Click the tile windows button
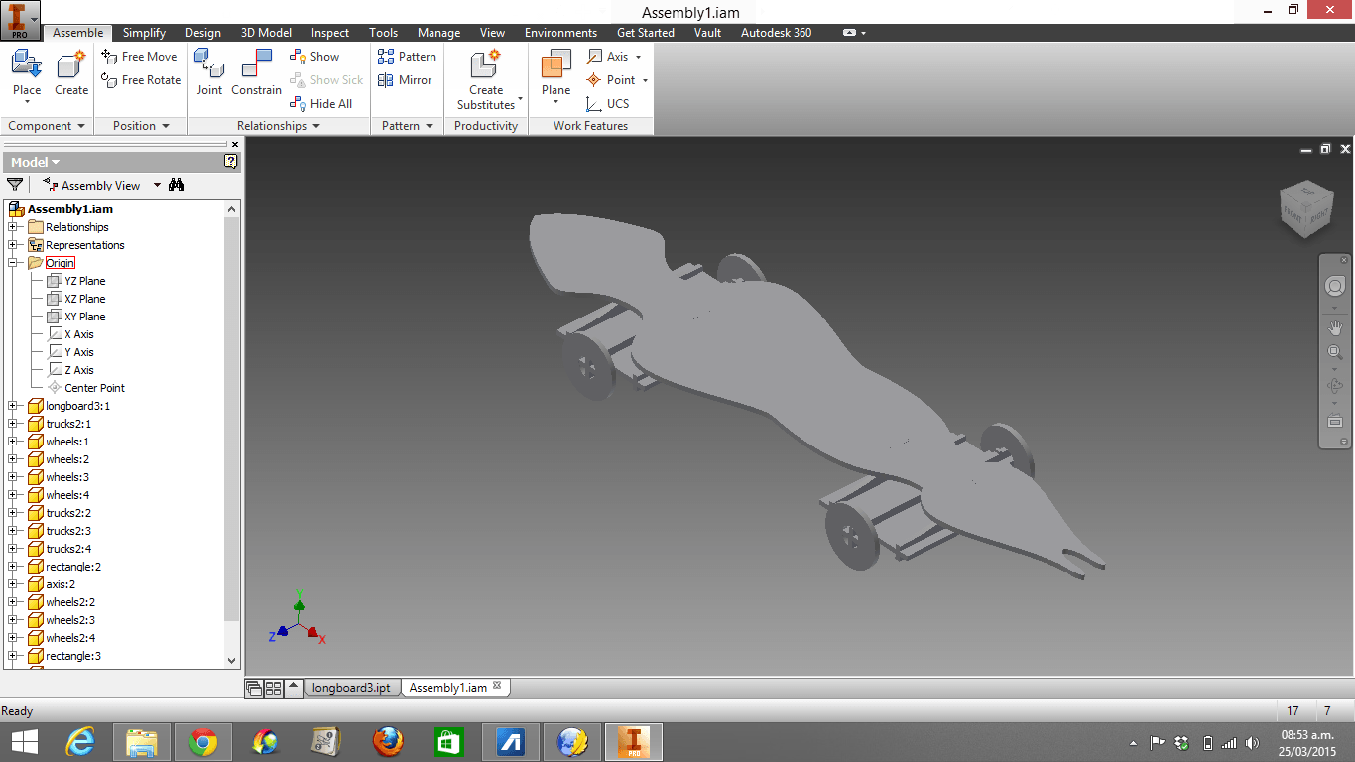This screenshot has width=1355, height=762. (274, 688)
